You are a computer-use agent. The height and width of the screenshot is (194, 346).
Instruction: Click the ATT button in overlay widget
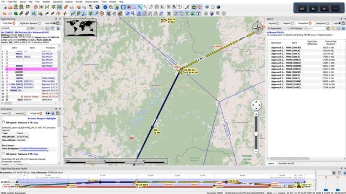point(302,9)
